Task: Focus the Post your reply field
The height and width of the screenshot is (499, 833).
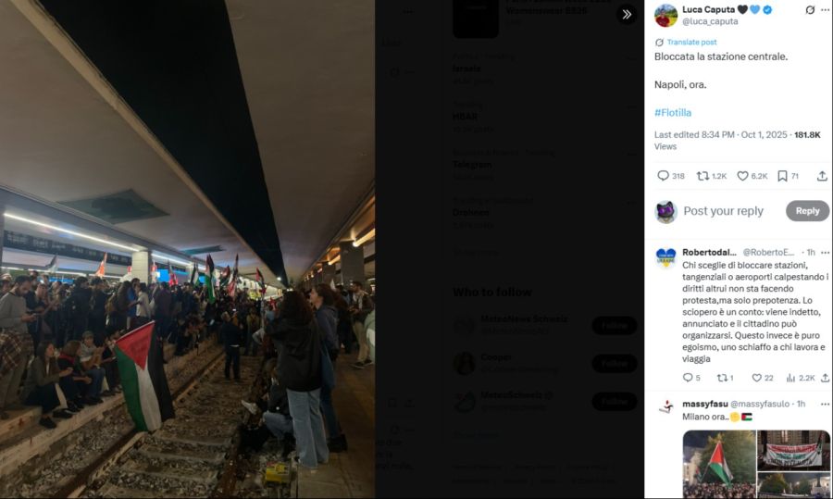Action: click(724, 211)
